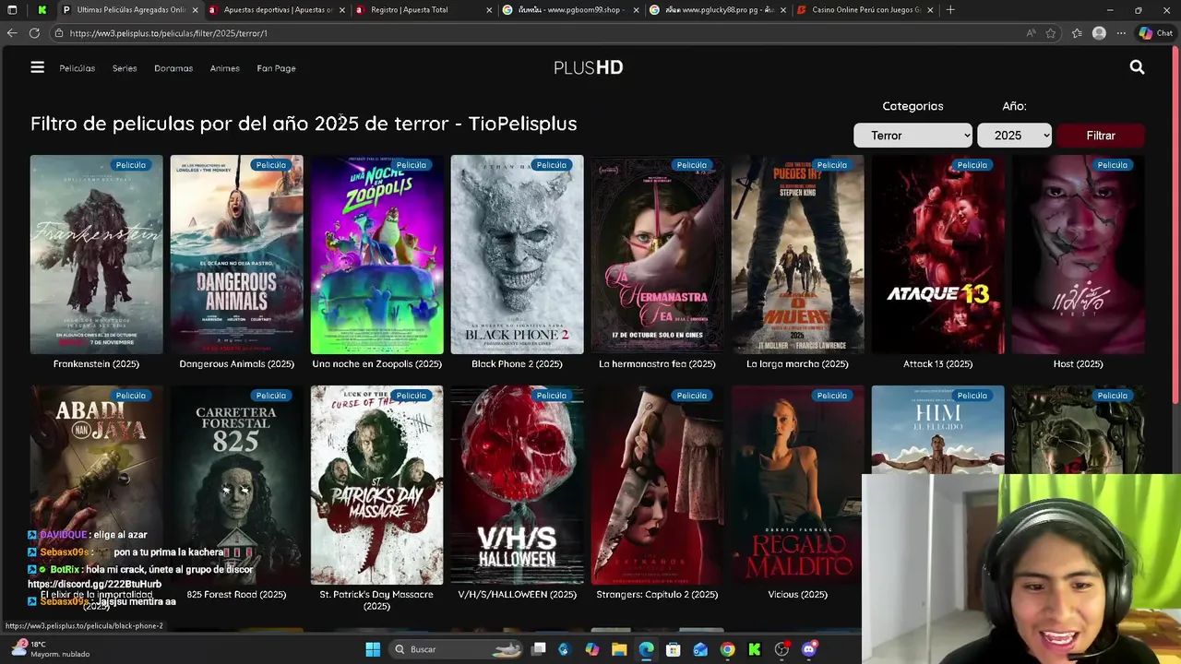Click the '825 Forest Road (2025)' title
The height and width of the screenshot is (664, 1181).
point(236,595)
